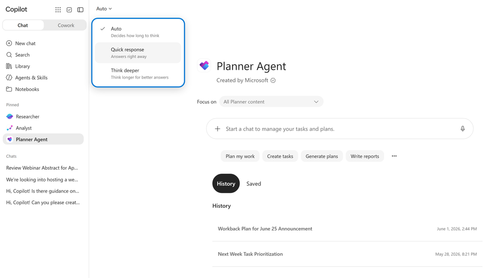
Task: Select the Saved tab
Action: 254,184
